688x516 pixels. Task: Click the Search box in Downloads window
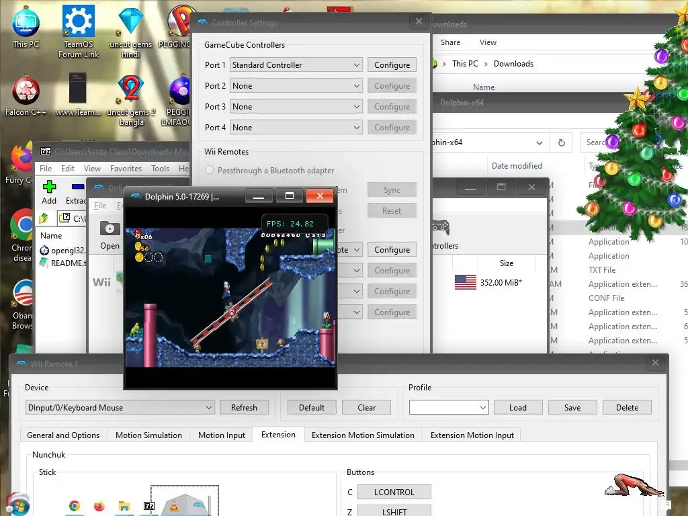click(596, 142)
